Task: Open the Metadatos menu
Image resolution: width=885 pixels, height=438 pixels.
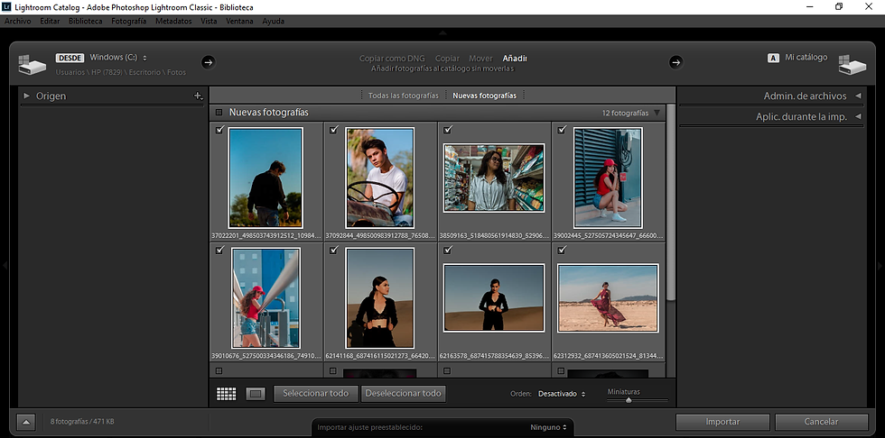Action: (173, 22)
